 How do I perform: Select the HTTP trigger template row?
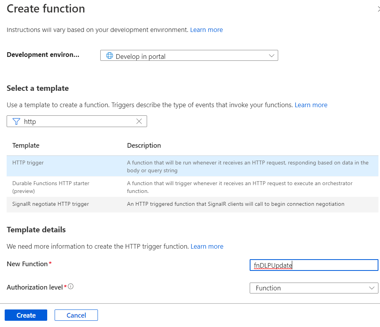(x=192, y=166)
